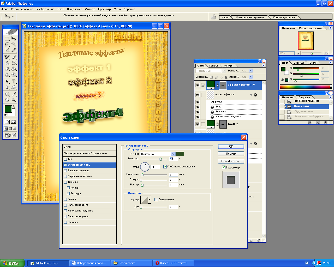The image size is (334, 267).
Task: Select the Pen tool
Action: [7, 87]
